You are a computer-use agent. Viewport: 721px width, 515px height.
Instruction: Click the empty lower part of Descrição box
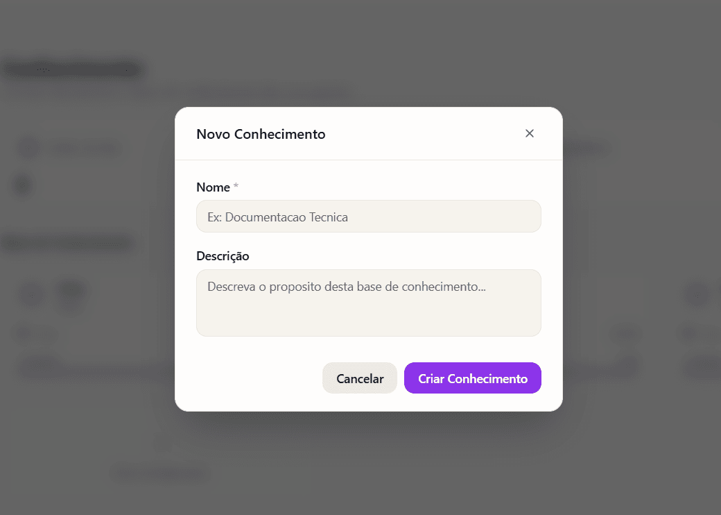(368, 320)
